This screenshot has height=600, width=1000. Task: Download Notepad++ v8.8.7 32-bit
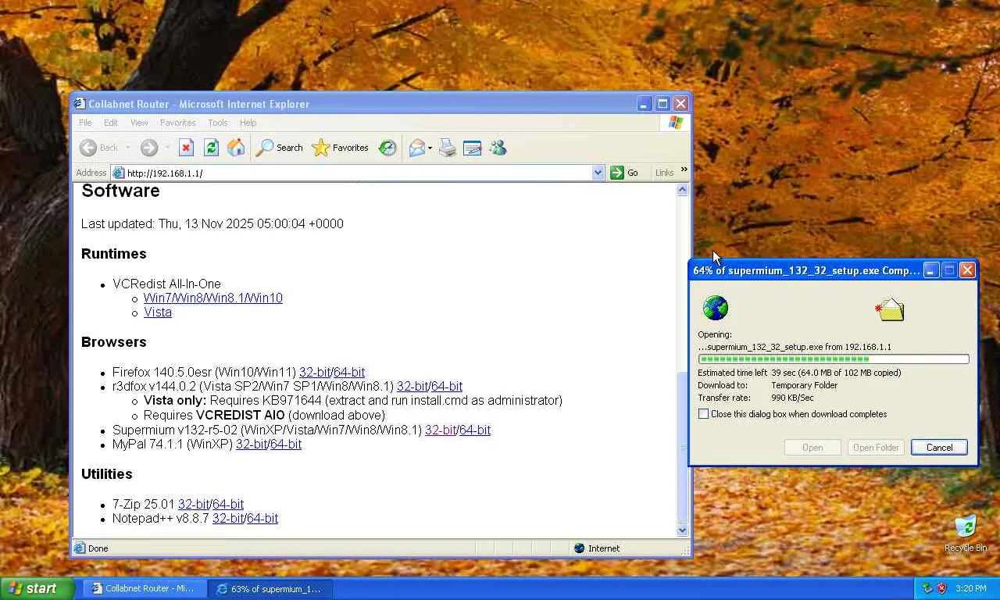[x=228, y=519]
